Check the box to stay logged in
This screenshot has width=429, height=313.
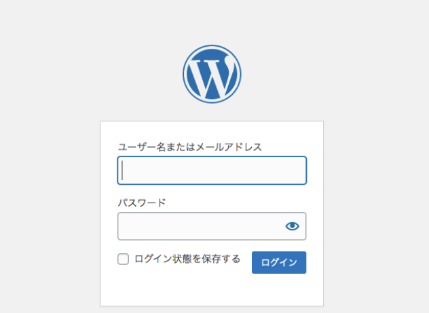(x=124, y=259)
